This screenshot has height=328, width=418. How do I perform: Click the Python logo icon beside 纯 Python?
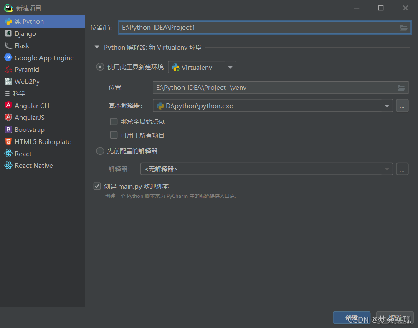[8, 22]
